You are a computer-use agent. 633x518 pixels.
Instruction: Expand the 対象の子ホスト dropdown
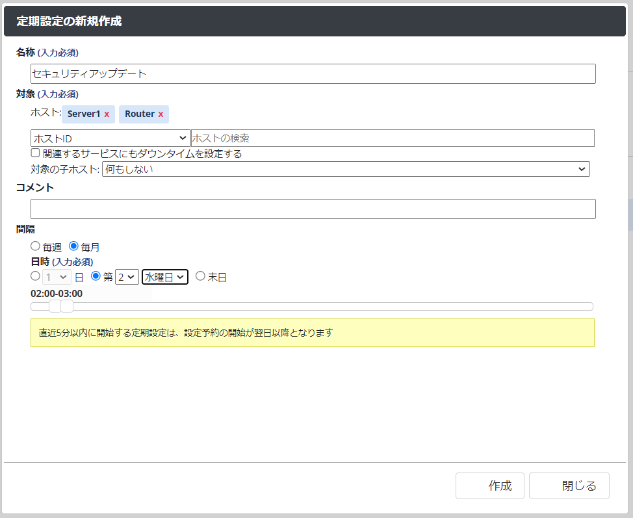pyautogui.click(x=345, y=169)
